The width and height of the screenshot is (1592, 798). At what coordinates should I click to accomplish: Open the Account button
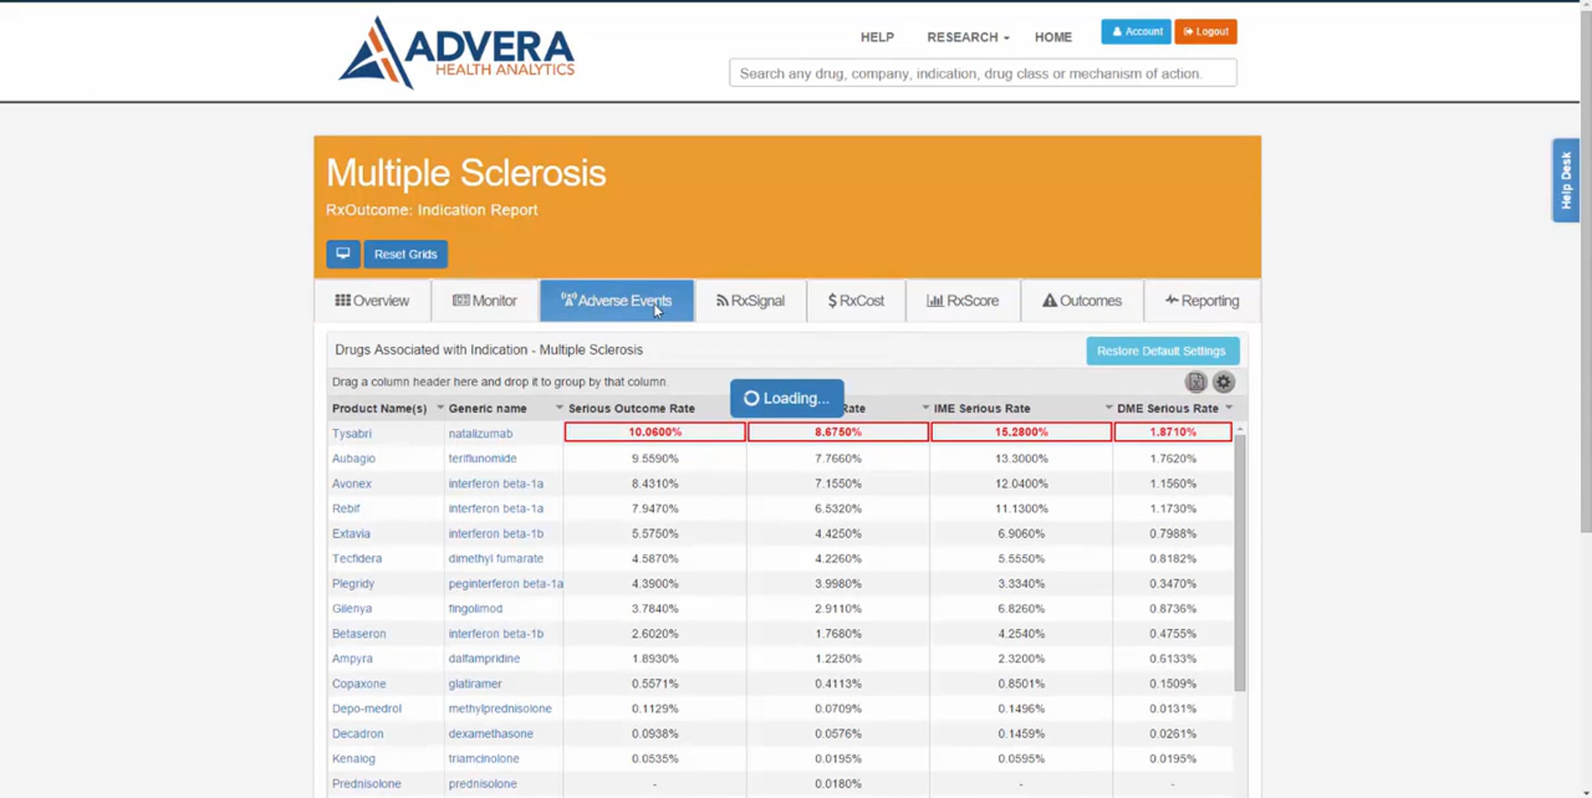(x=1136, y=31)
